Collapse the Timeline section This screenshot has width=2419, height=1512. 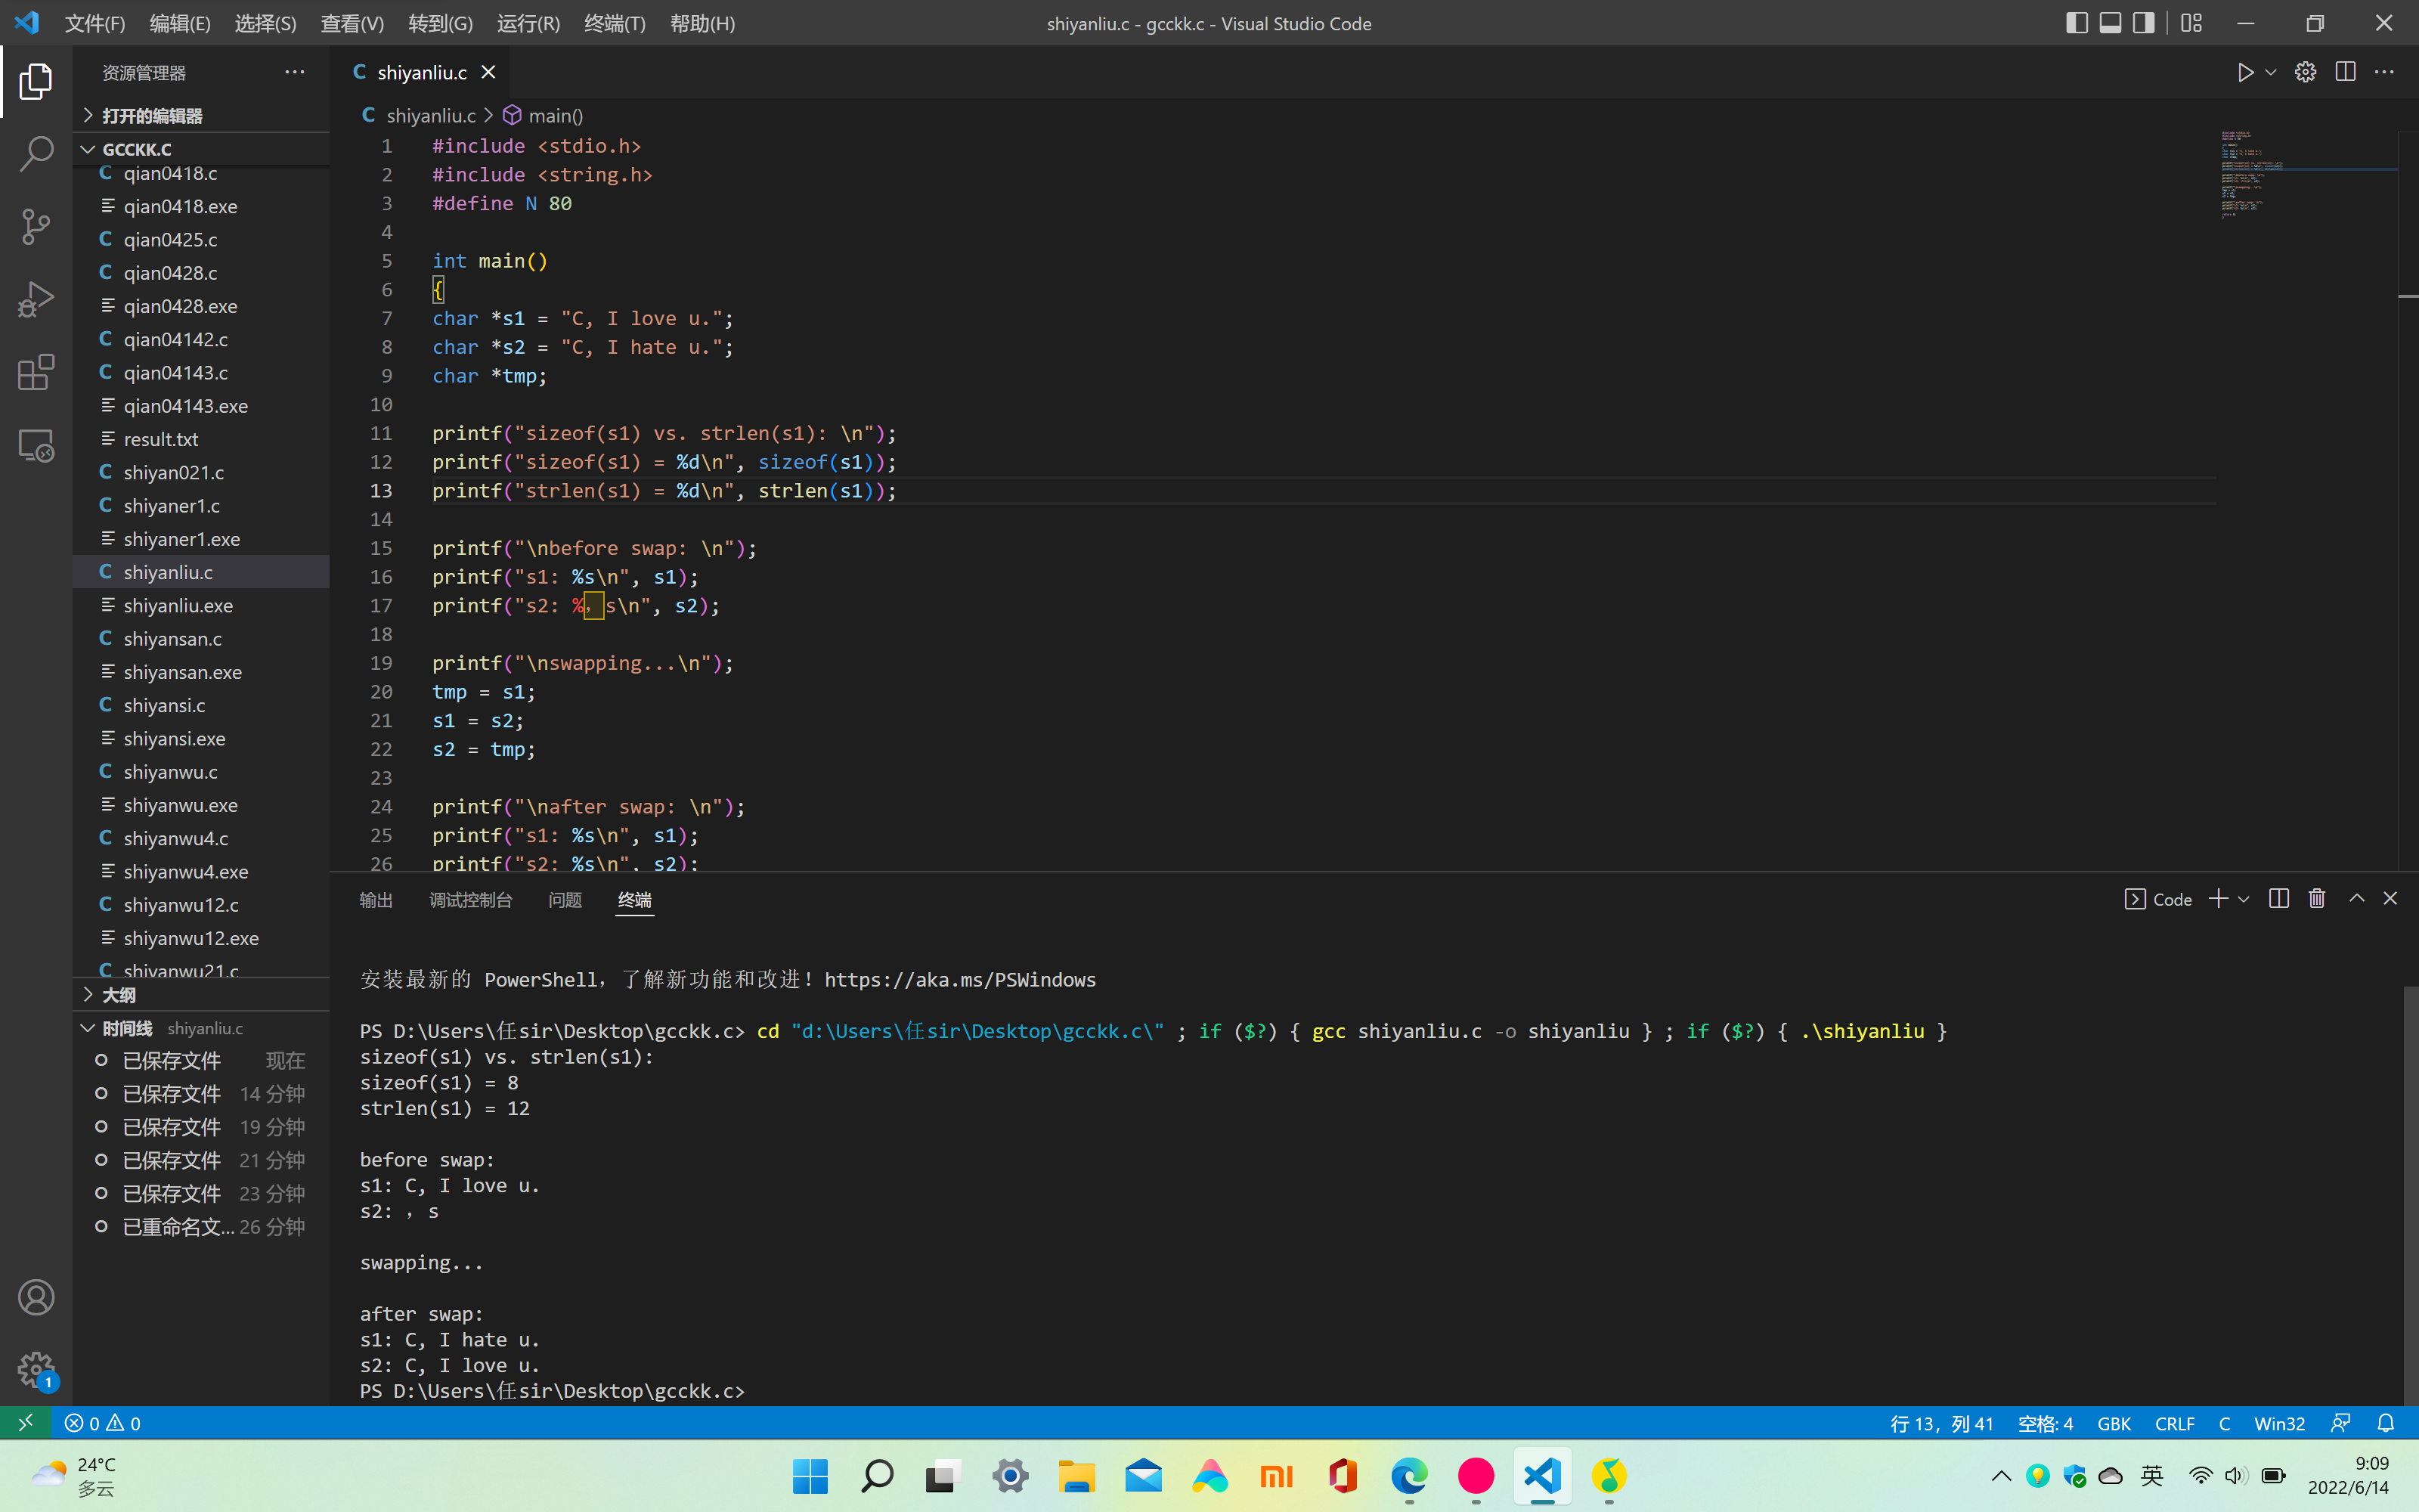[x=201, y=1027]
